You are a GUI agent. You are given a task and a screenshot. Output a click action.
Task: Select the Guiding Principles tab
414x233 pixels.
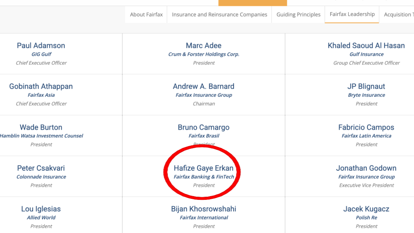point(298,14)
